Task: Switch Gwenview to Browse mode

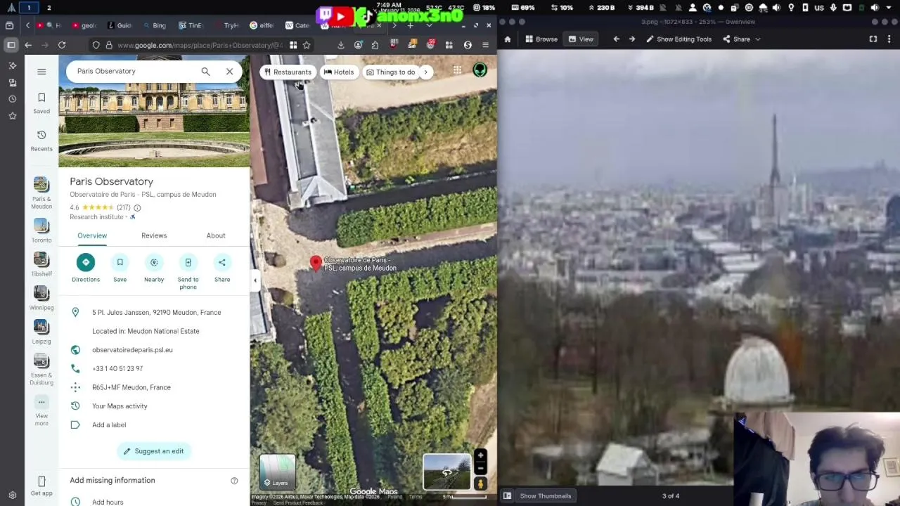Action: pos(541,39)
